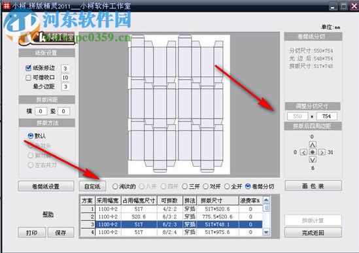359x253 pixels.
Task: Click the 浪费率% column header
Action: coord(250,201)
